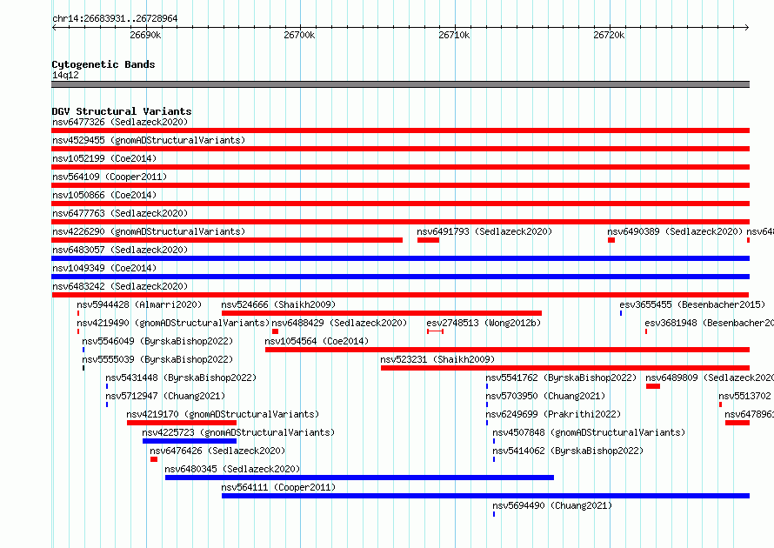Click nsv6476426 (Sedlazeck2020) label
This screenshot has height=548, width=774.
pos(217,451)
